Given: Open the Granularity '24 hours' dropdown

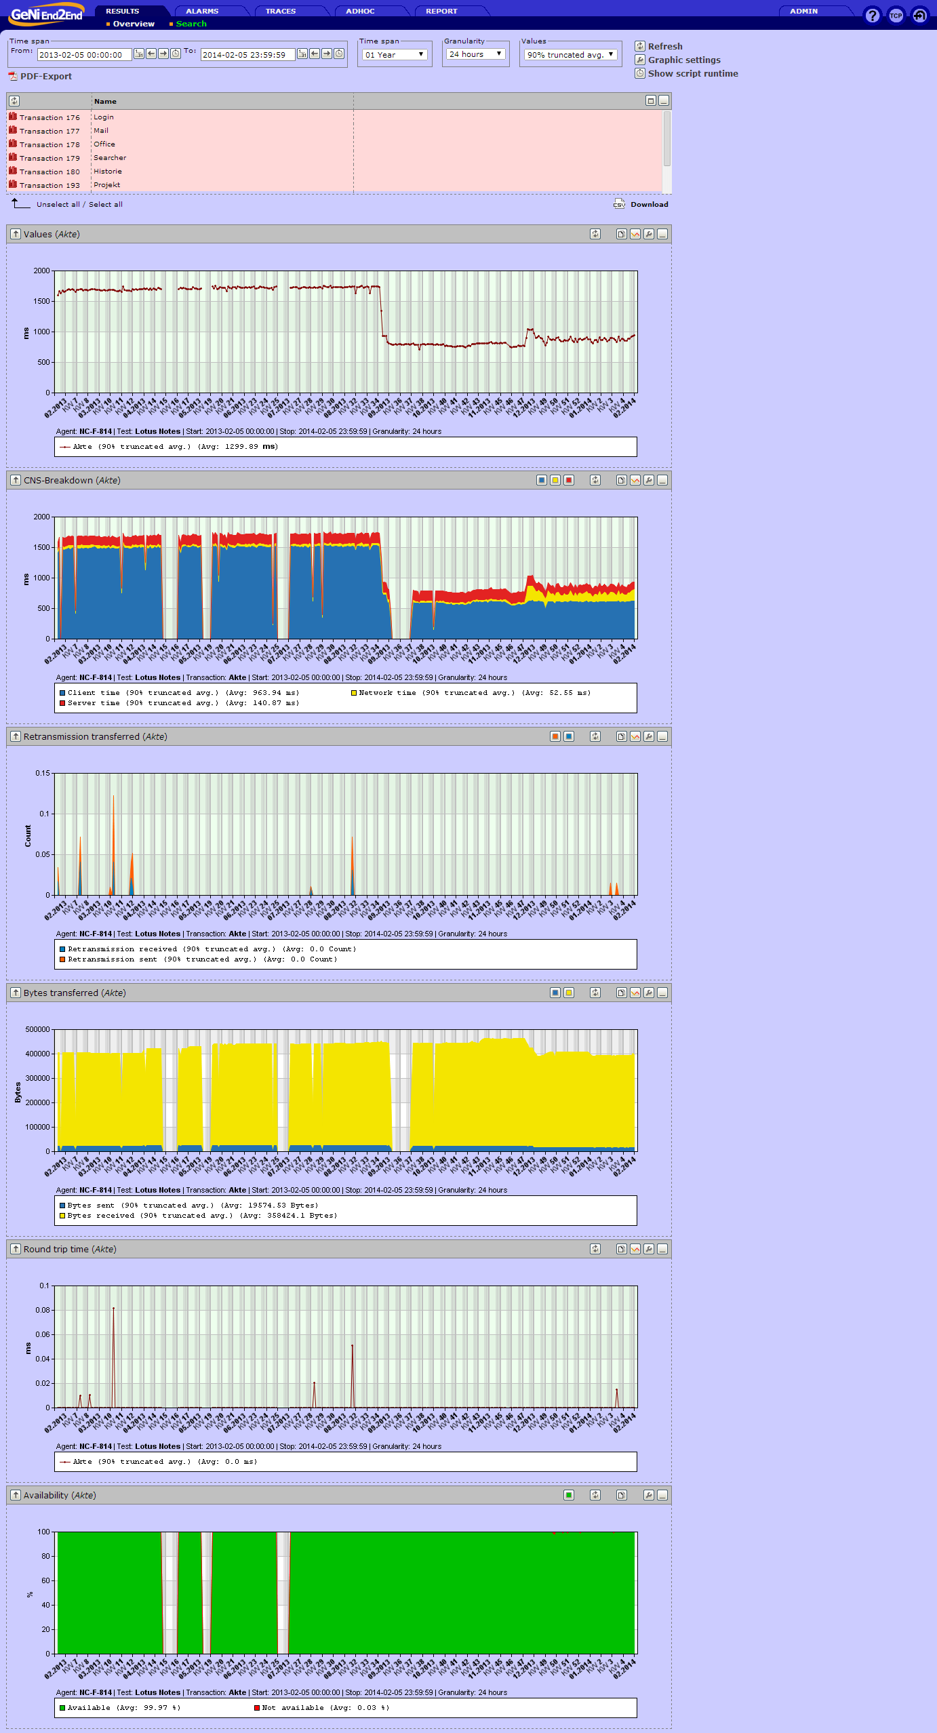Looking at the screenshot, I should (475, 54).
